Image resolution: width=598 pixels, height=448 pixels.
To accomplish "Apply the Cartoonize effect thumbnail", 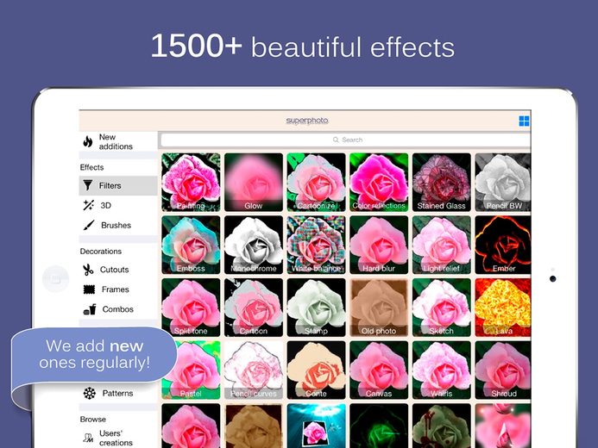I will [x=316, y=183].
